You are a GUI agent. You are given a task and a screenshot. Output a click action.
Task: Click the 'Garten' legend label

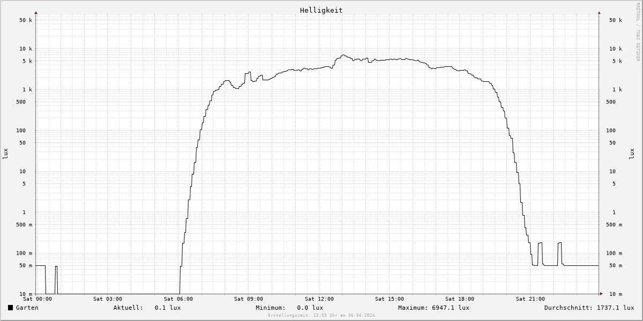pyautogui.click(x=27, y=308)
